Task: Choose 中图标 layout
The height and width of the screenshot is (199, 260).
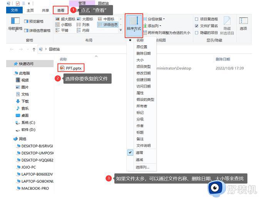Action: 106,19
